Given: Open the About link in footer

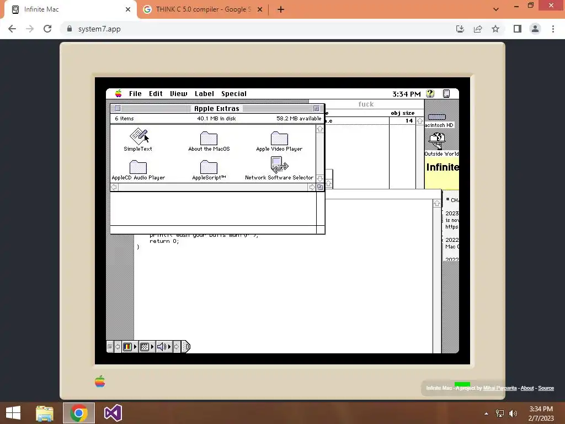Looking at the screenshot, I should [527, 388].
